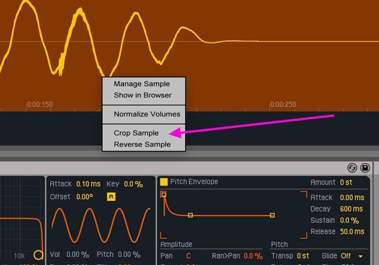Click the Pan value field
Viewport: 379px width, 265px height.
pos(188,256)
